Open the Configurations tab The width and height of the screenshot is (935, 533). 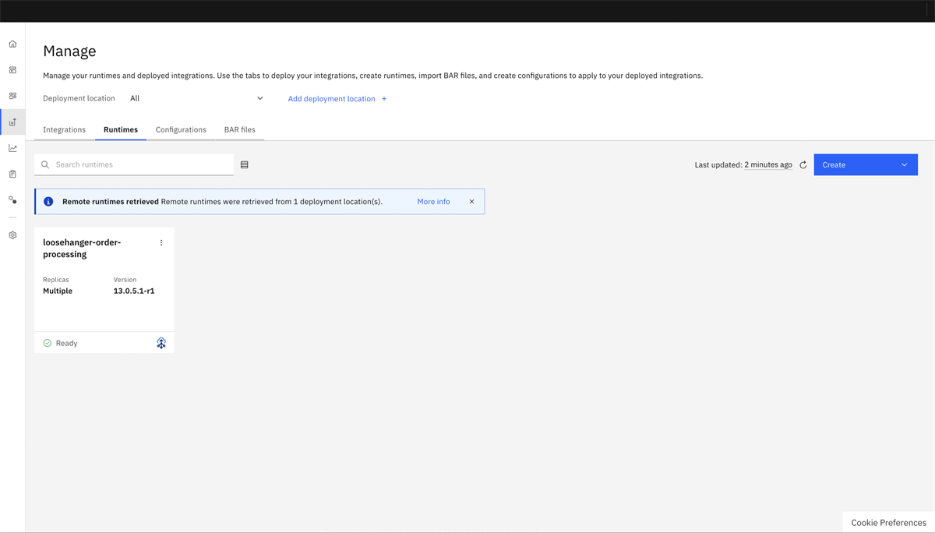pos(180,129)
